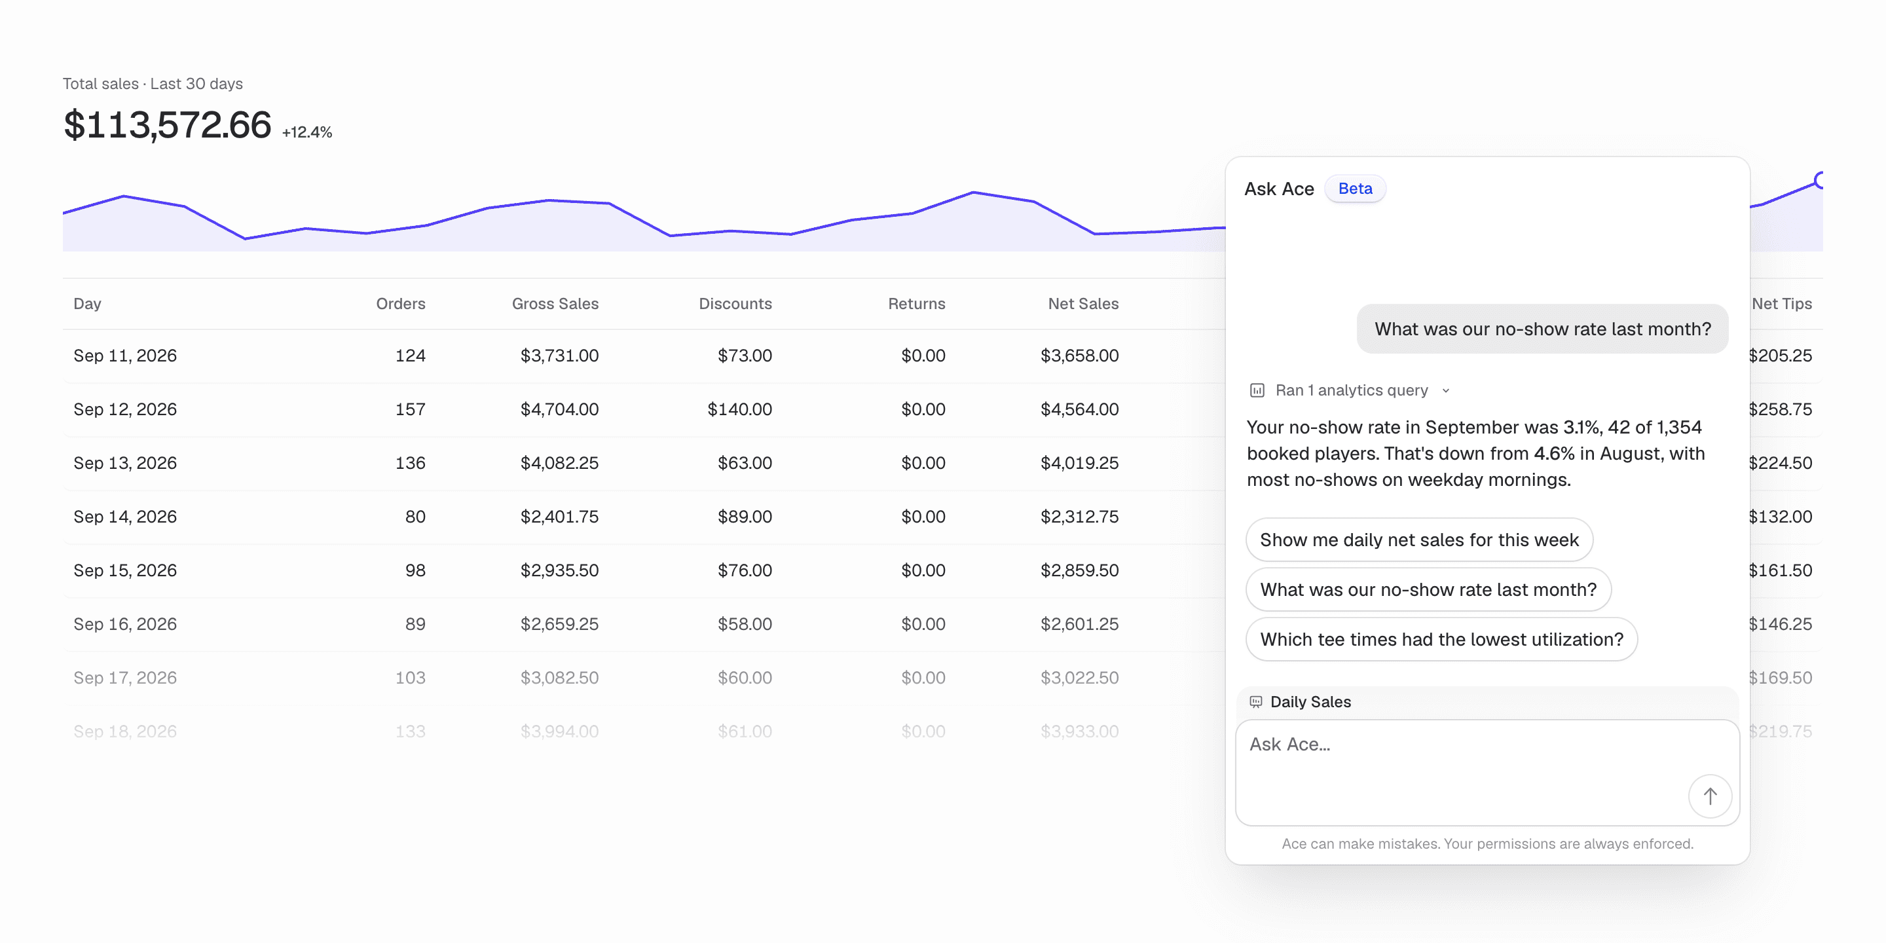
Task: Select the Sep 17, 2026 row date
Action: (125, 678)
